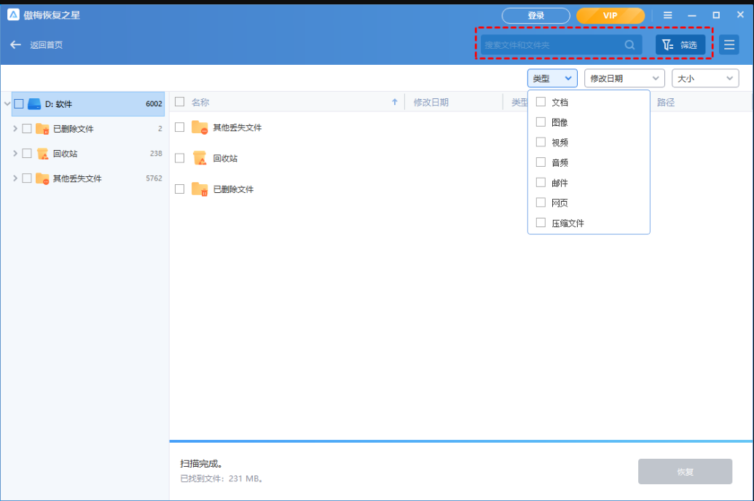Enable the 图像 type filter checkbox
This screenshot has width=754, height=501.
541,122
